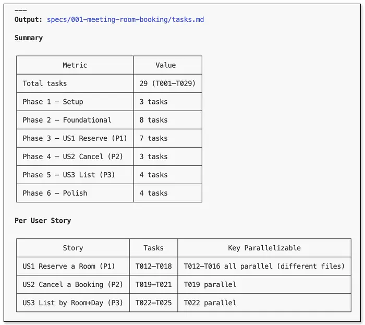Click the 'Summary' heading
This screenshot has width=365, height=325.
point(29,38)
